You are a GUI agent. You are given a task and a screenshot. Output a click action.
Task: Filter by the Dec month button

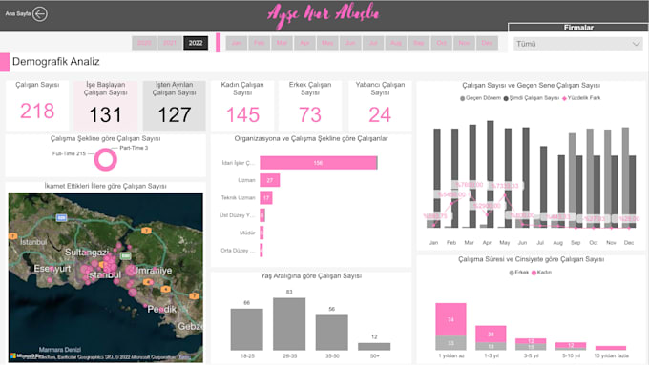[487, 43]
